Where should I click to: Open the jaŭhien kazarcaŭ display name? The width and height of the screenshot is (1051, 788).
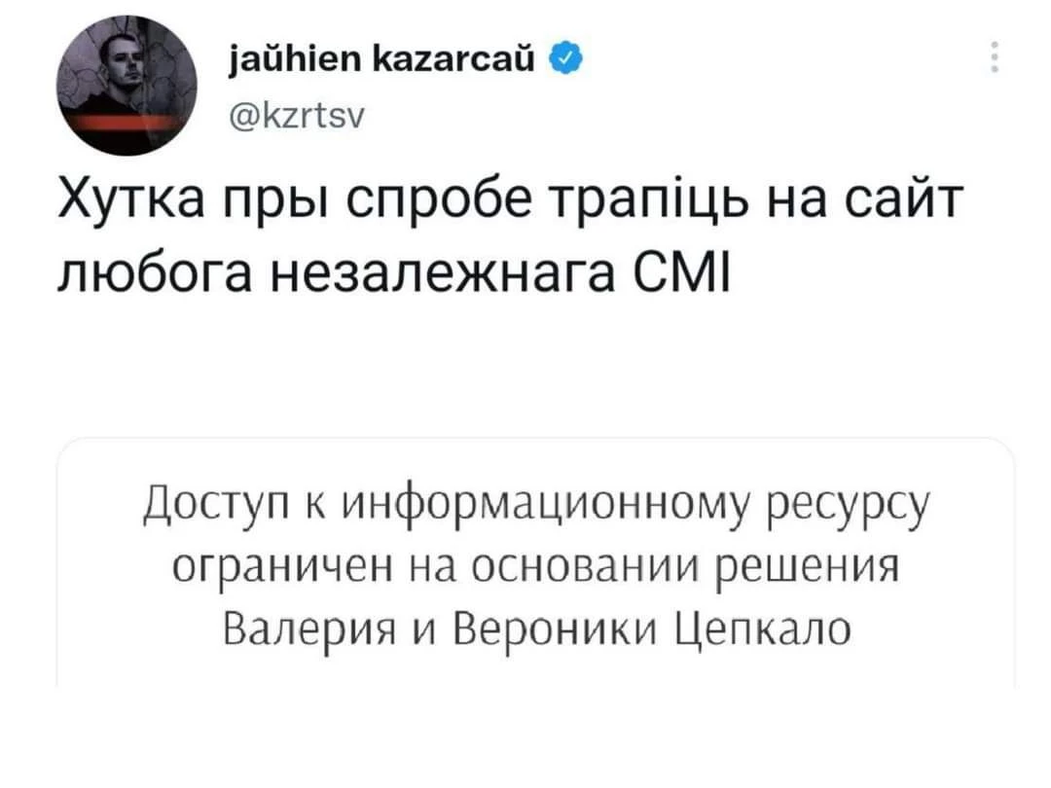tap(381, 58)
